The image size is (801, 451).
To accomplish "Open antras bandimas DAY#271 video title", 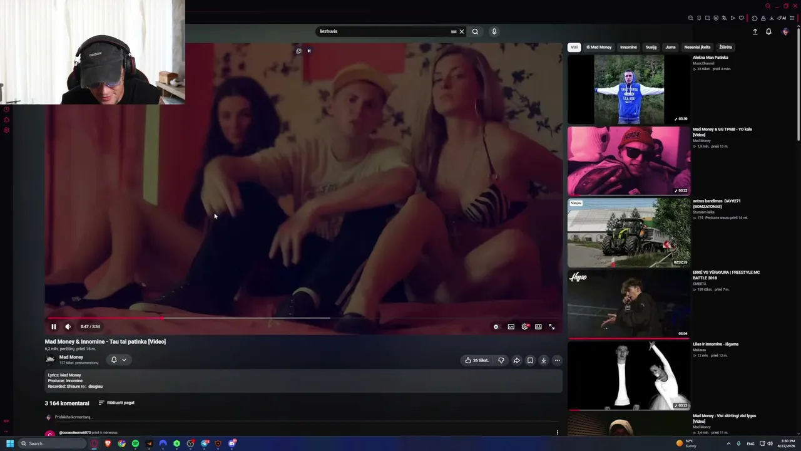I will pyautogui.click(x=717, y=204).
